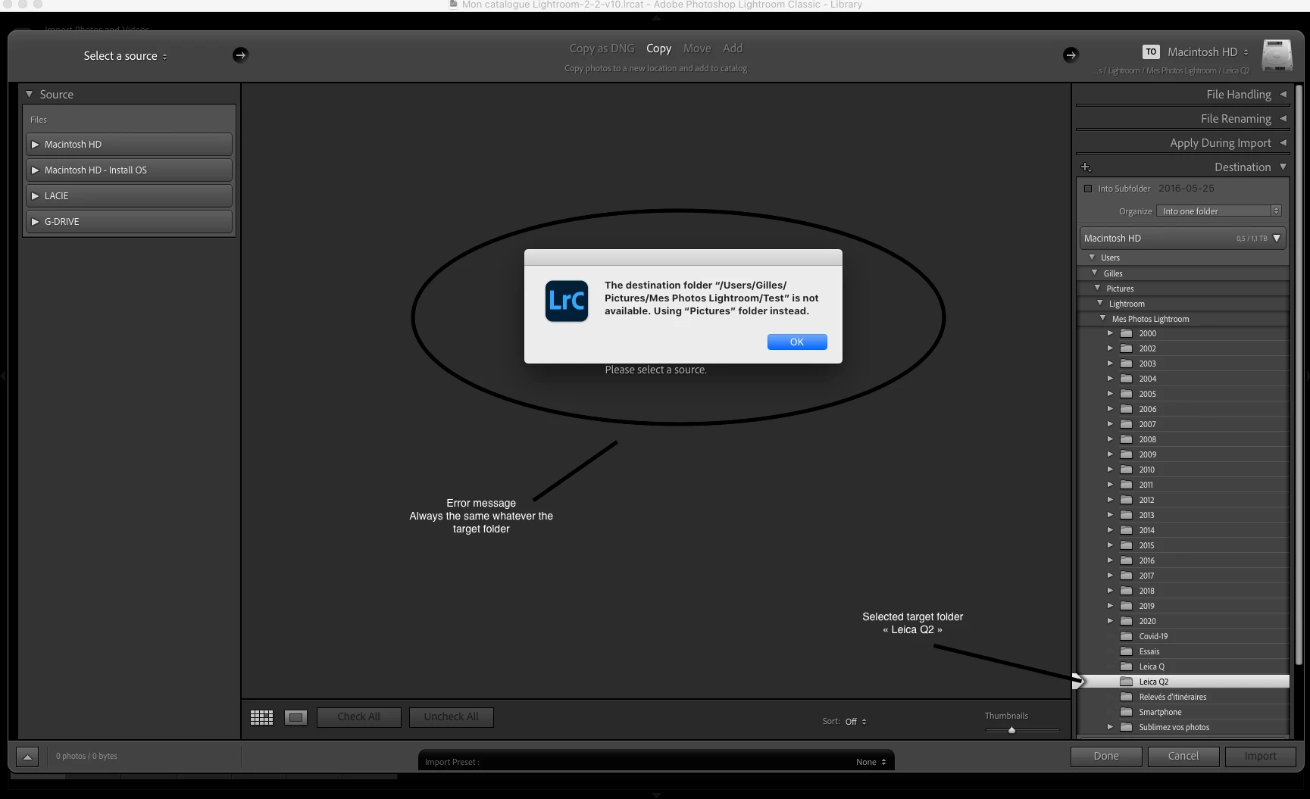This screenshot has width=1310, height=799.
Task: Expand the 2015 folder triangle
Action: [1110, 545]
